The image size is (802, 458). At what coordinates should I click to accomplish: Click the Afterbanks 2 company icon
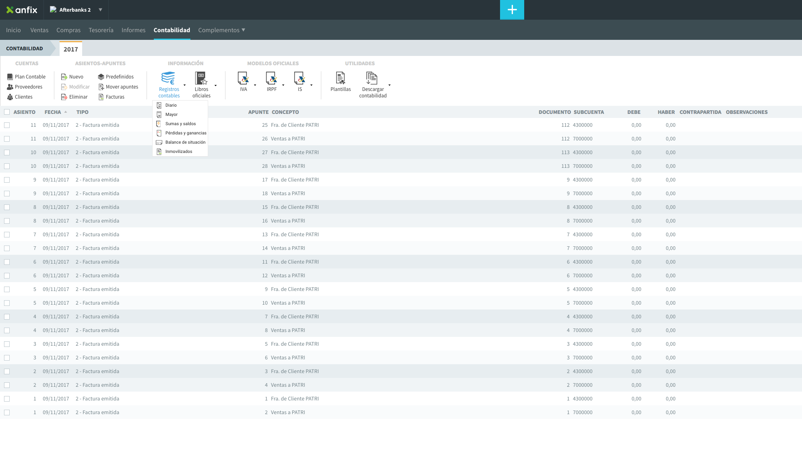(53, 10)
